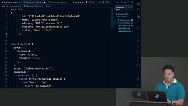Expand the Replace field chevron
Viewport: 188px width, 106px height.
tap(114, 8)
